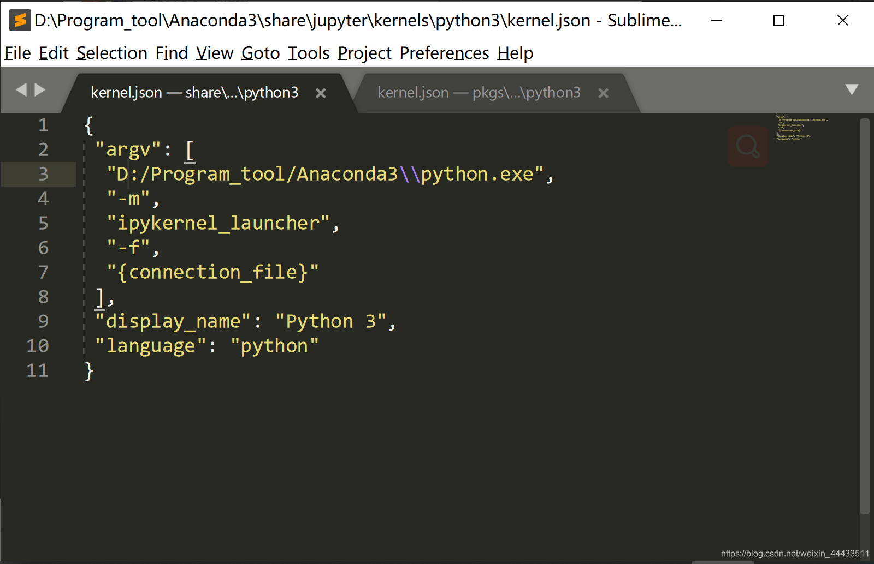874x564 pixels.
Task: Click the "ipykernel_launcher" string
Action: click(218, 223)
